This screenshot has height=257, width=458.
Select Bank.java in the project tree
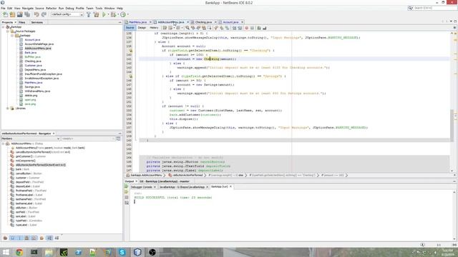(x=30, y=52)
